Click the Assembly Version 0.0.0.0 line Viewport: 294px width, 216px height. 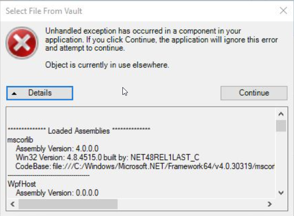coord(57,192)
